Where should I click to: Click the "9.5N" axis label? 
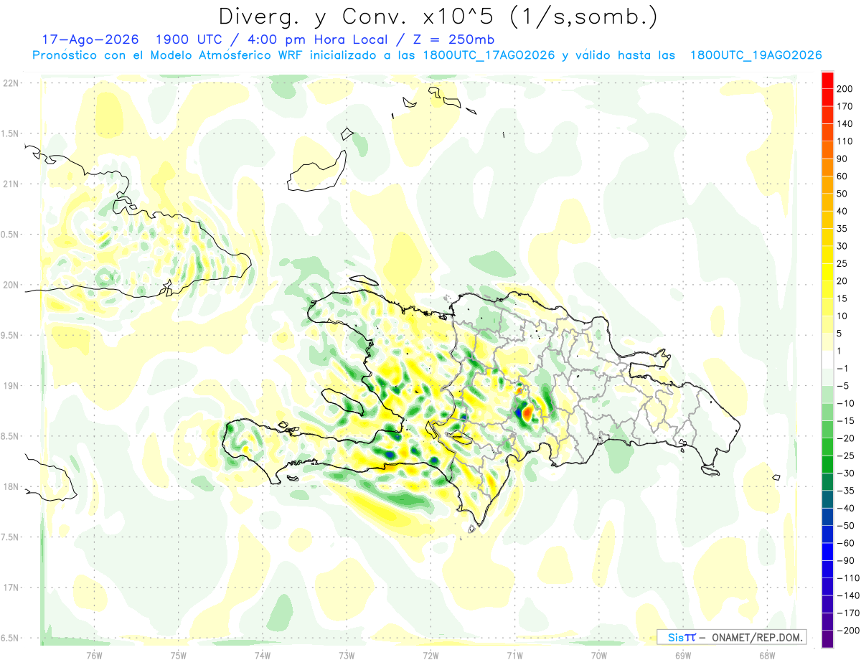(x=11, y=335)
